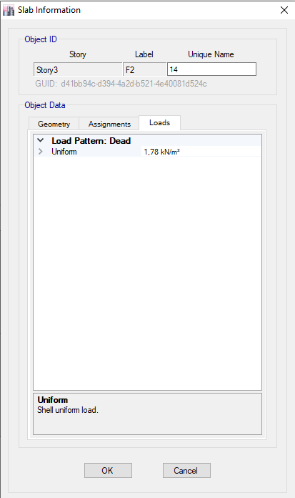This screenshot has width=295, height=498.
Task: Dismiss the dialog using Cancel
Action: click(x=186, y=470)
